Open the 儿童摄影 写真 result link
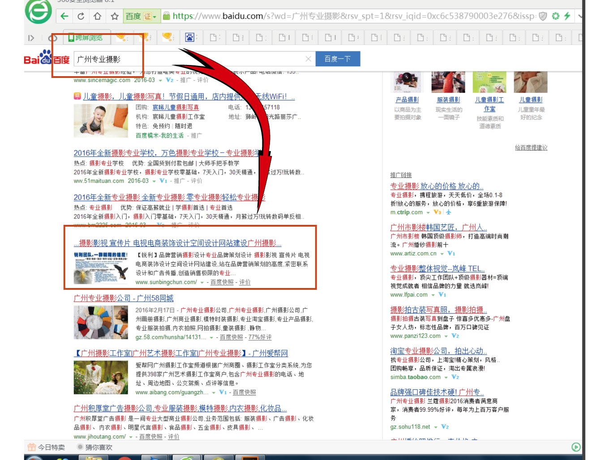This screenshot has height=460, width=600. pos(189,97)
